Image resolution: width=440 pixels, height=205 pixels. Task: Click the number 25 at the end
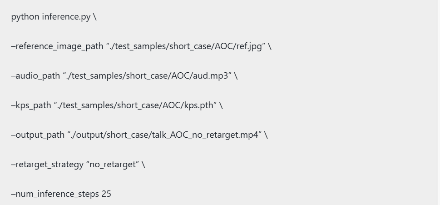coord(106,194)
